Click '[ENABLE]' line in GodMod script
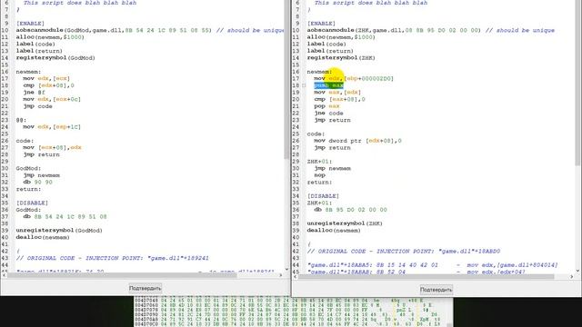 [x=30, y=24]
